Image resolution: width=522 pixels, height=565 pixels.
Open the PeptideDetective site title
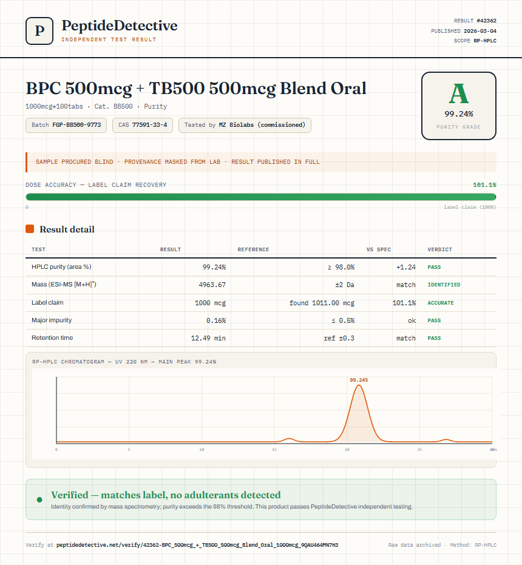120,25
